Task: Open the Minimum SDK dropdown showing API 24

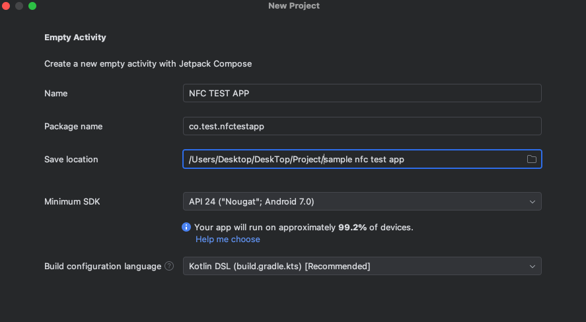Action: pyautogui.click(x=357, y=201)
